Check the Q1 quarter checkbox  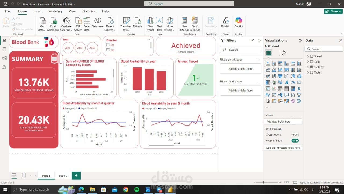click(108, 45)
